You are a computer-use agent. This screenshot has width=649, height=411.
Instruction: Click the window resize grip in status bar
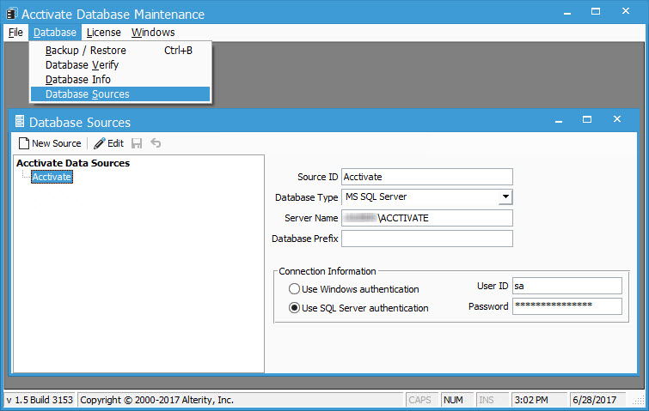pos(640,400)
